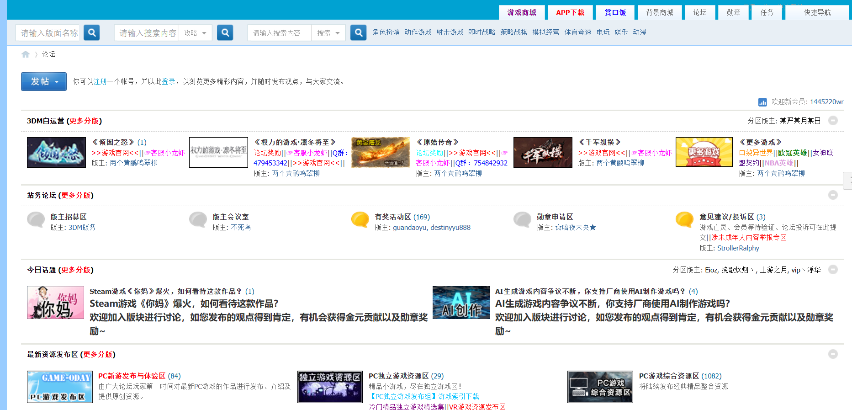Click the statistics chart icon near welcome message
The image size is (852, 410).
[x=762, y=102]
